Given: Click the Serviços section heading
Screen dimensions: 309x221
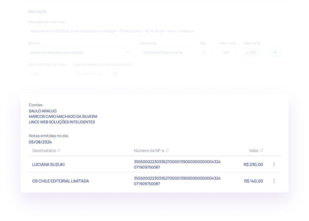Looking at the screenshot, I should click(x=37, y=12).
